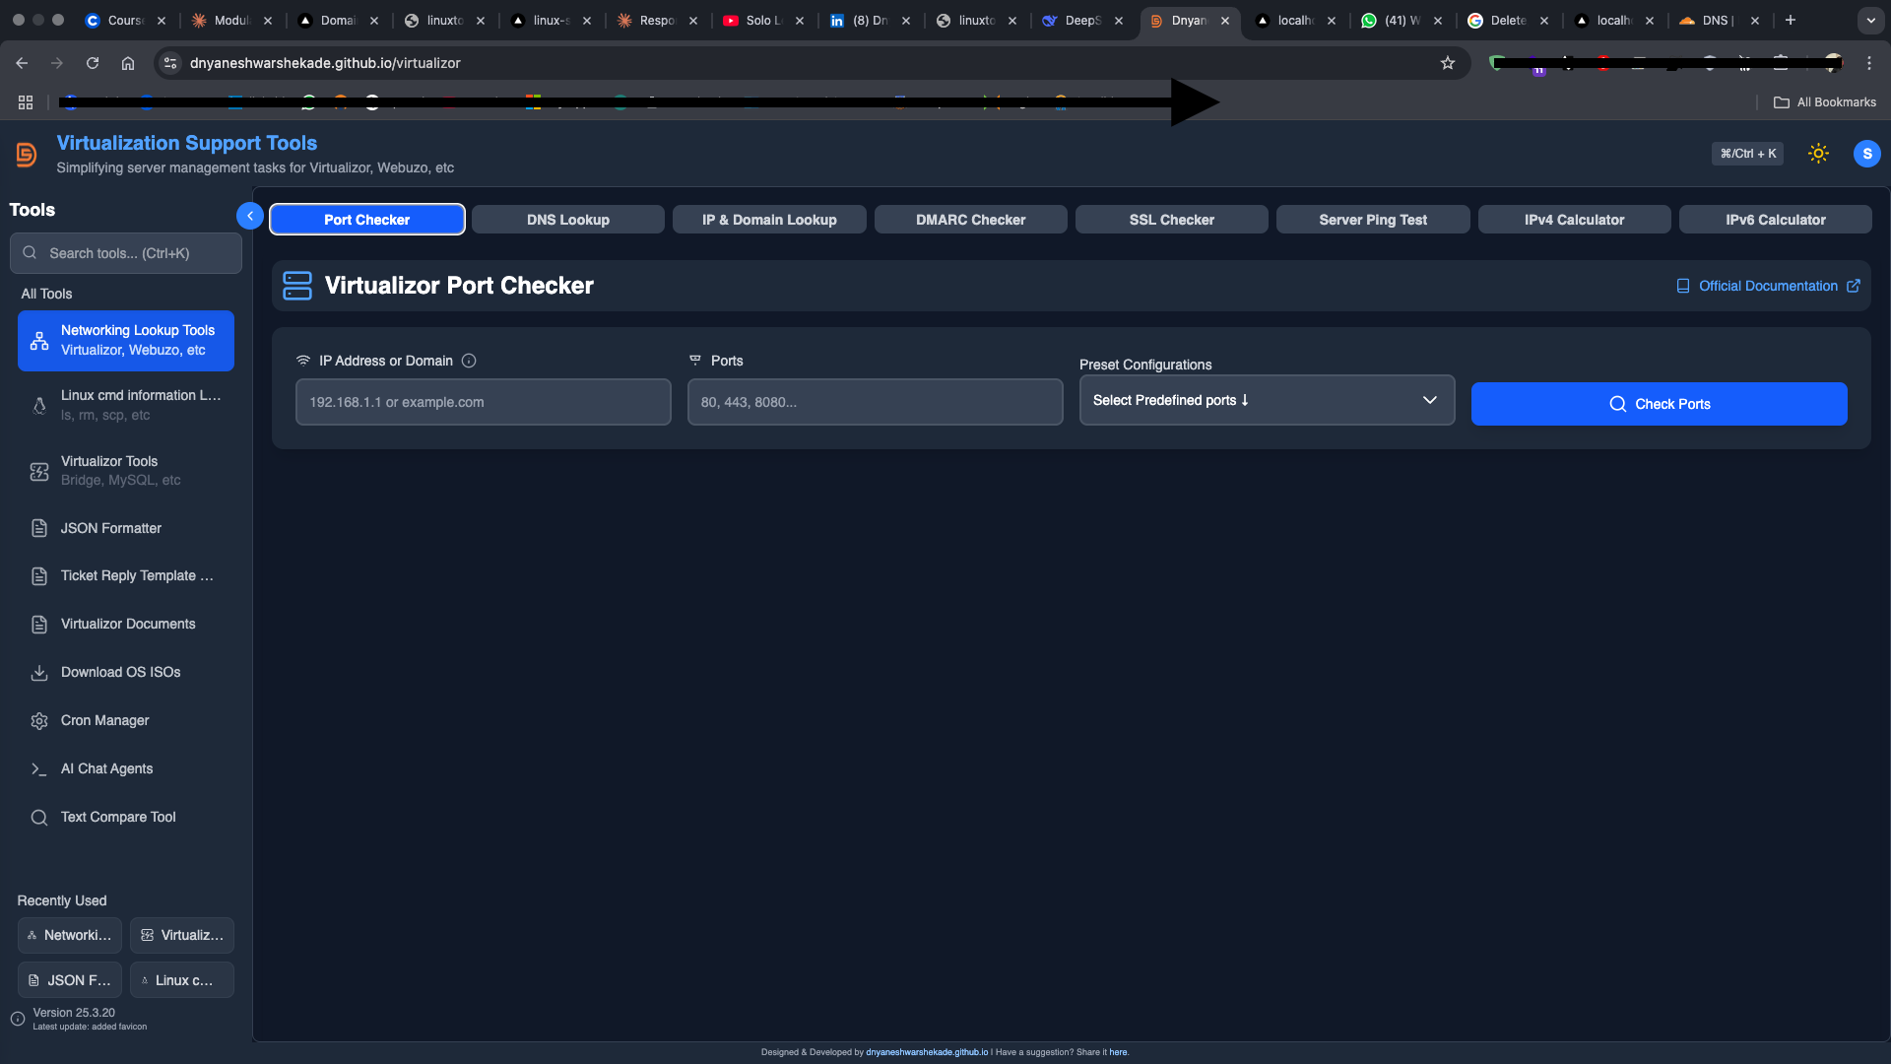Viewport: 1891px width, 1064px height.
Task: Click the footer 'here' suggestion link
Action: pos(1118,1052)
